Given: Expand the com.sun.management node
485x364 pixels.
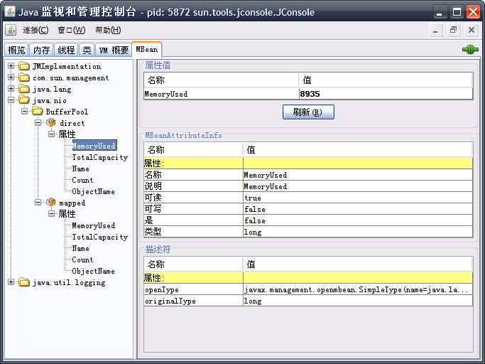Looking at the screenshot, I should pyautogui.click(x=11, y=77).
